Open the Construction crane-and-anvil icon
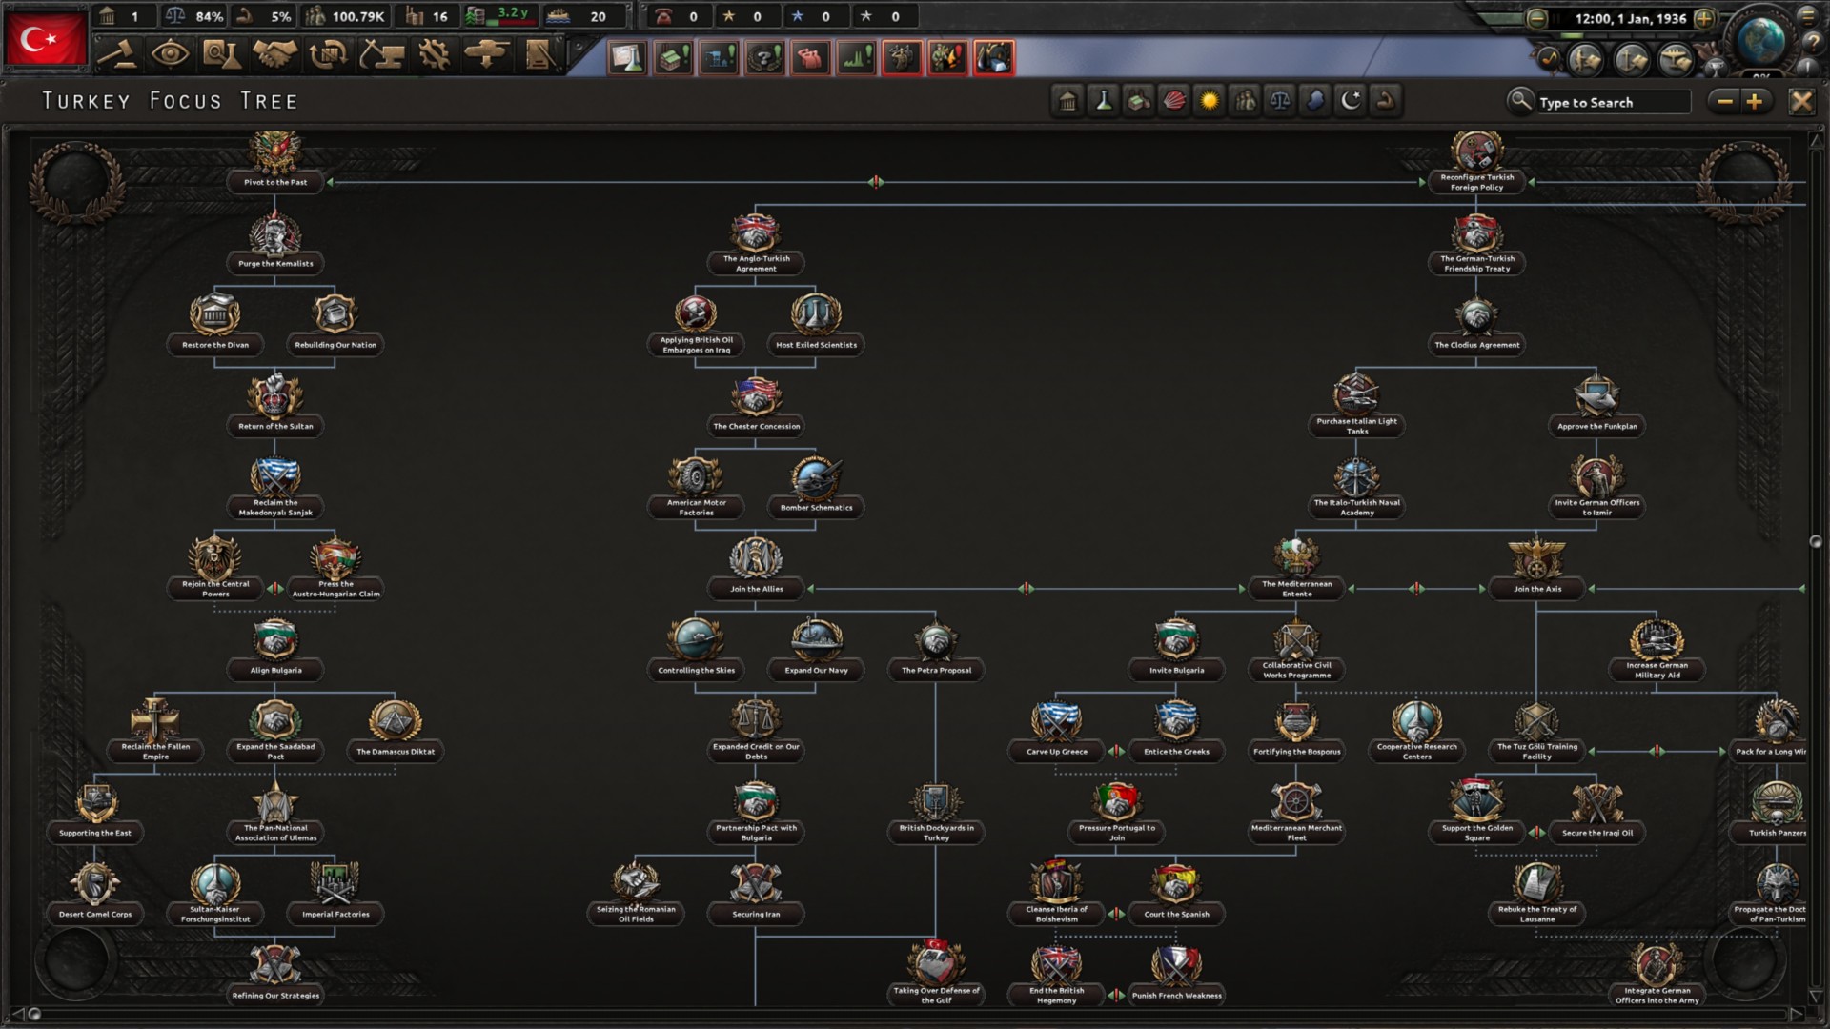The width and height of the screenshot is (1830, 1029). pos(381,55)
